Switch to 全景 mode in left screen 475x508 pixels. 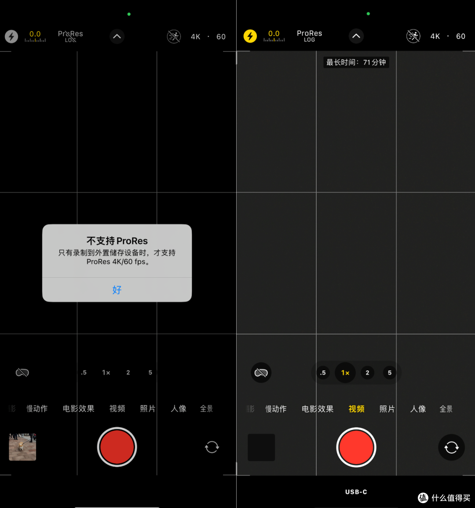pyautogui.click(x=207, y=409)
